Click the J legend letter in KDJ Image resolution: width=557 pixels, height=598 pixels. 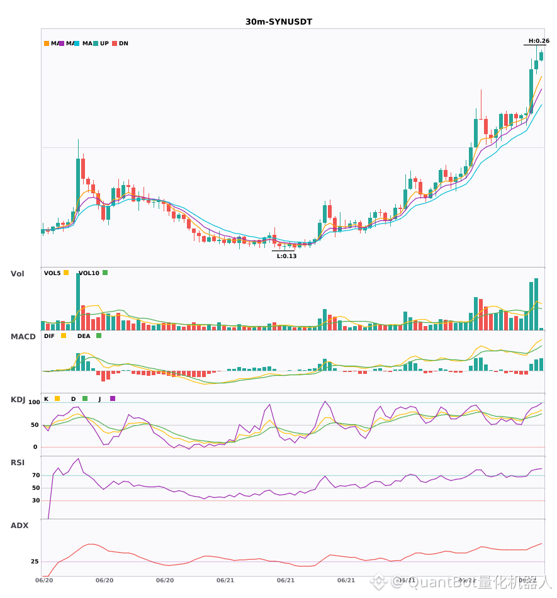tap(99, 399)
